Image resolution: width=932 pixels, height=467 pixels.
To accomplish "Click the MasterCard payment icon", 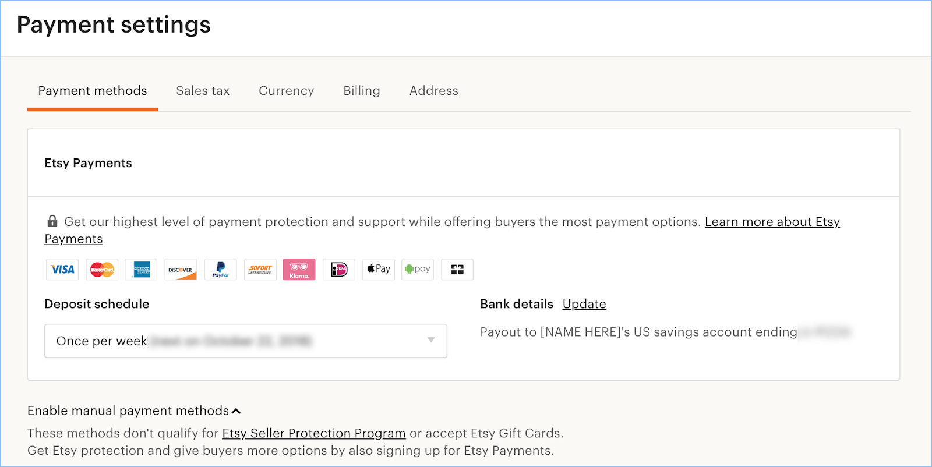I will pos(102,270).
